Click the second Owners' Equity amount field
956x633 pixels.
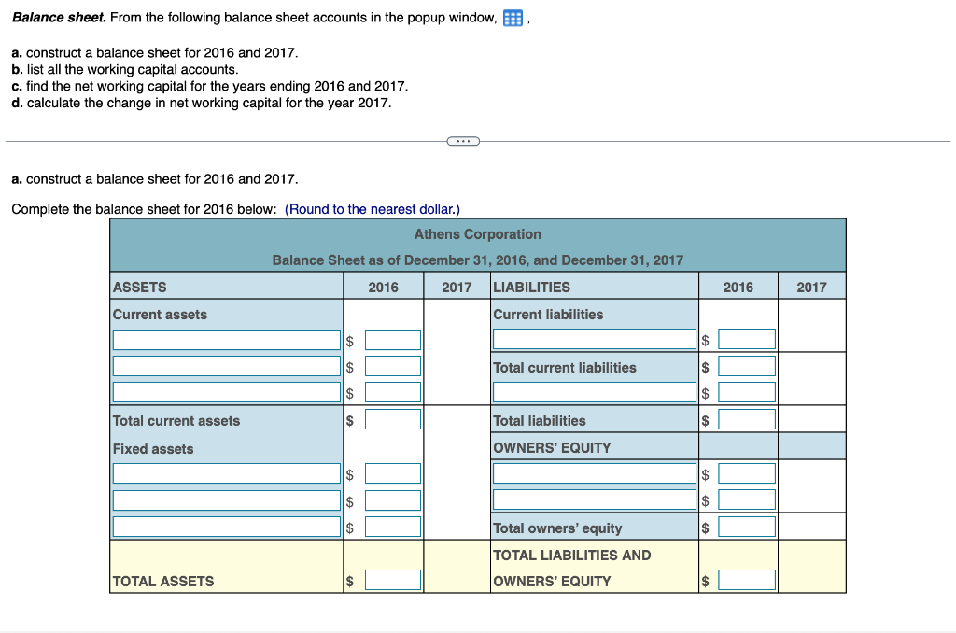[747, 499]
